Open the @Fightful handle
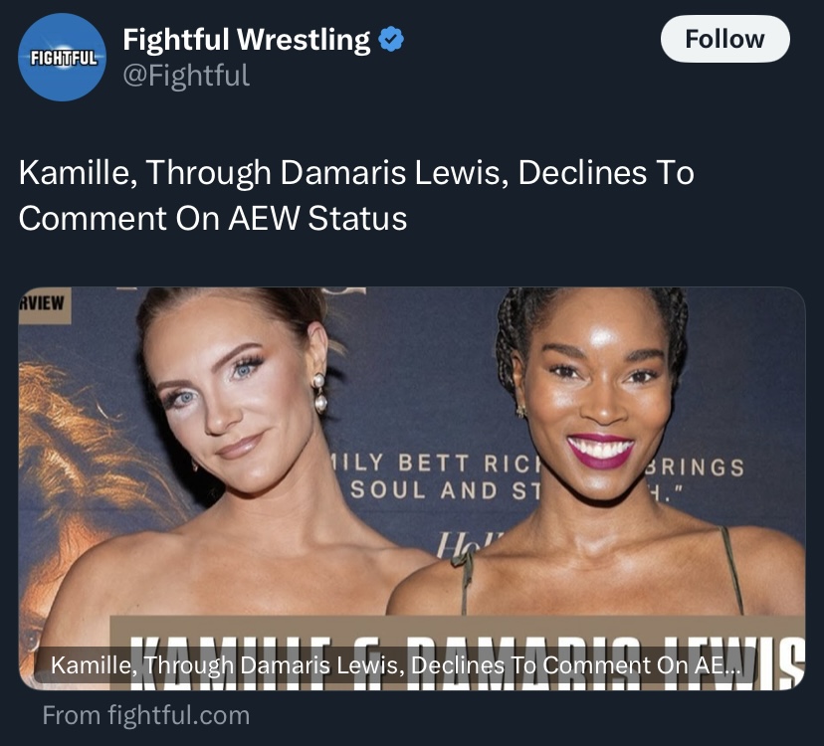The width and height of the screenshot is (824, 746). click(186, 76)
